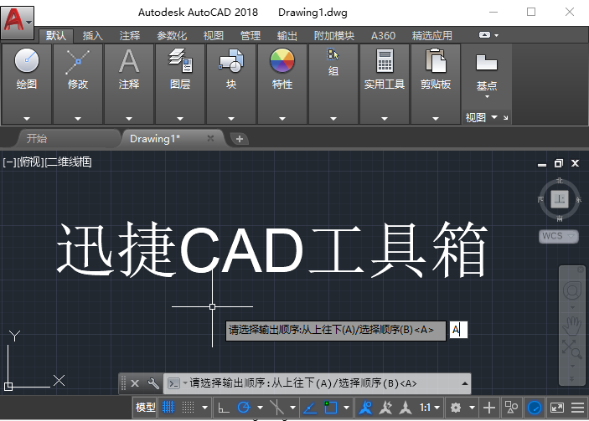Image resolution: width=589 pixels, height=421 pixels.
Task: Open the annotation scale 1:1 dropdown
Action: (429, 408)
